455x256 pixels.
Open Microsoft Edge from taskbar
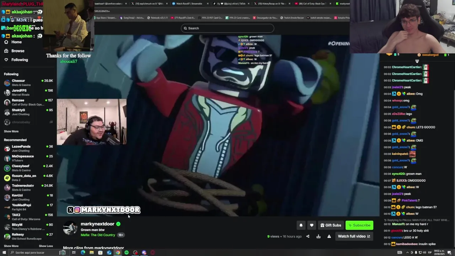tap(83, 252)
